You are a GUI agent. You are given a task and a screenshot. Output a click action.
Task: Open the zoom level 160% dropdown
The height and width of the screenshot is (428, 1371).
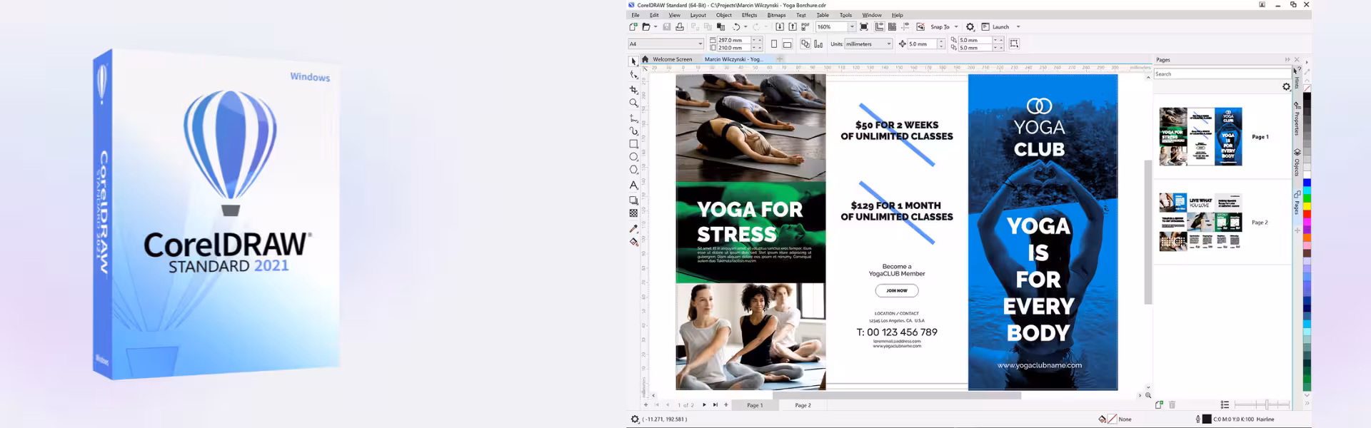pos(852,27)
